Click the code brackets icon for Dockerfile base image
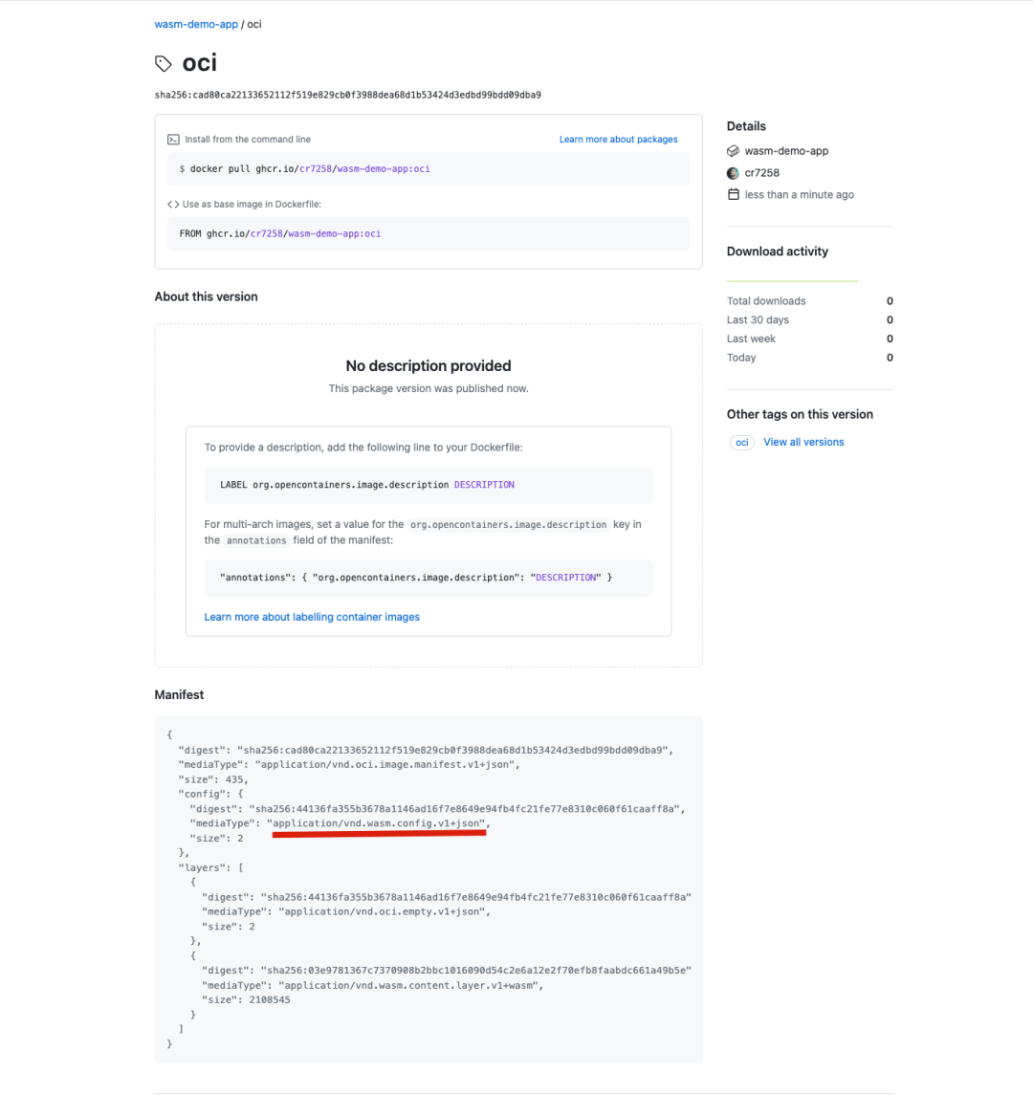 click(x=173, y=205)
